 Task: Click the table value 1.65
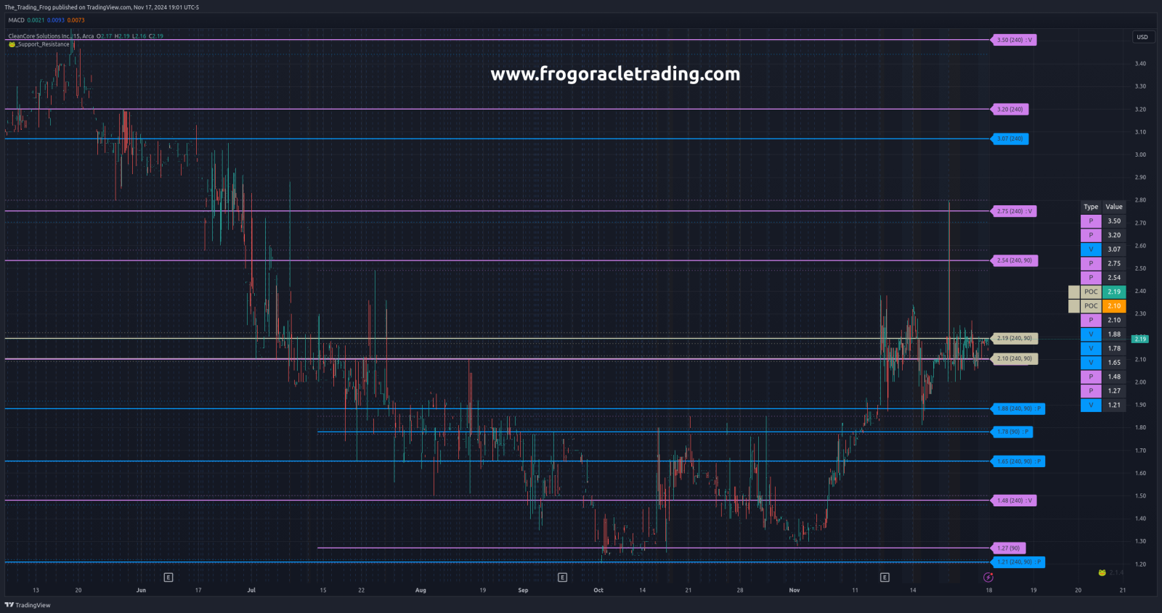pos(1114,363)
